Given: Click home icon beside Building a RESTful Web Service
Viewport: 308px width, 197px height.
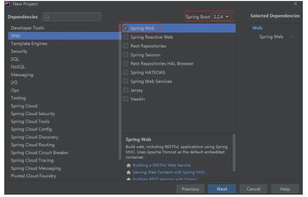Looking at the screenshot, I should pyautogui.click(x=128, y=165).
